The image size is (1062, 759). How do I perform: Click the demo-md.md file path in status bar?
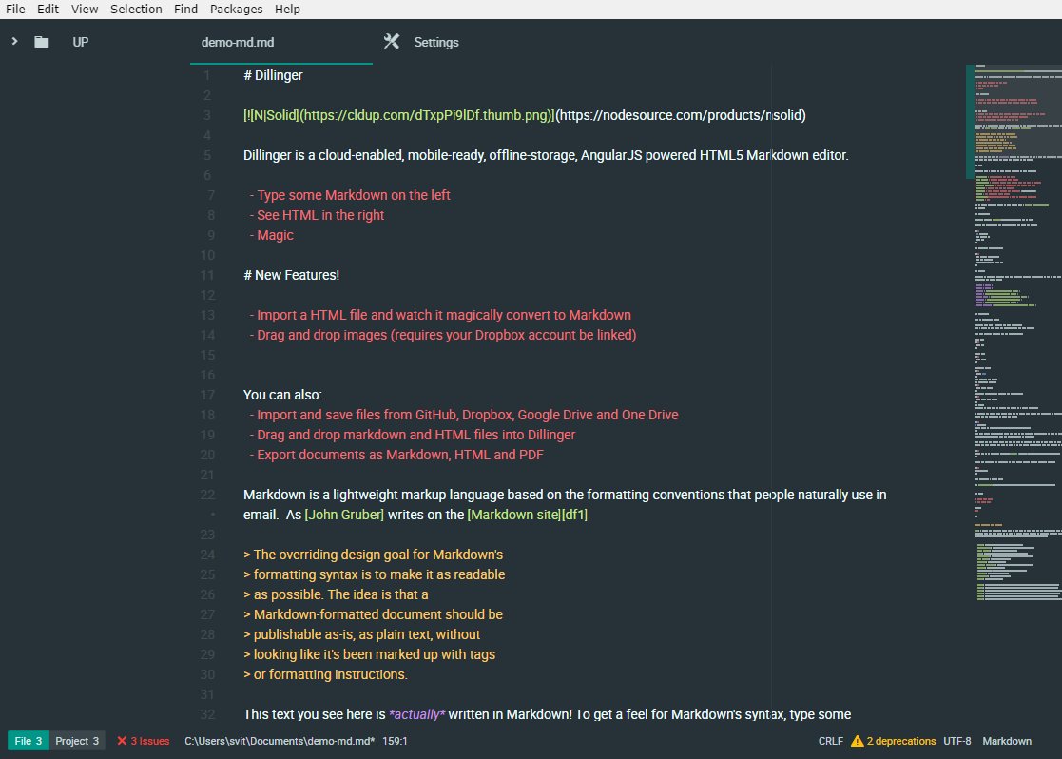click(x=279, y=741)
